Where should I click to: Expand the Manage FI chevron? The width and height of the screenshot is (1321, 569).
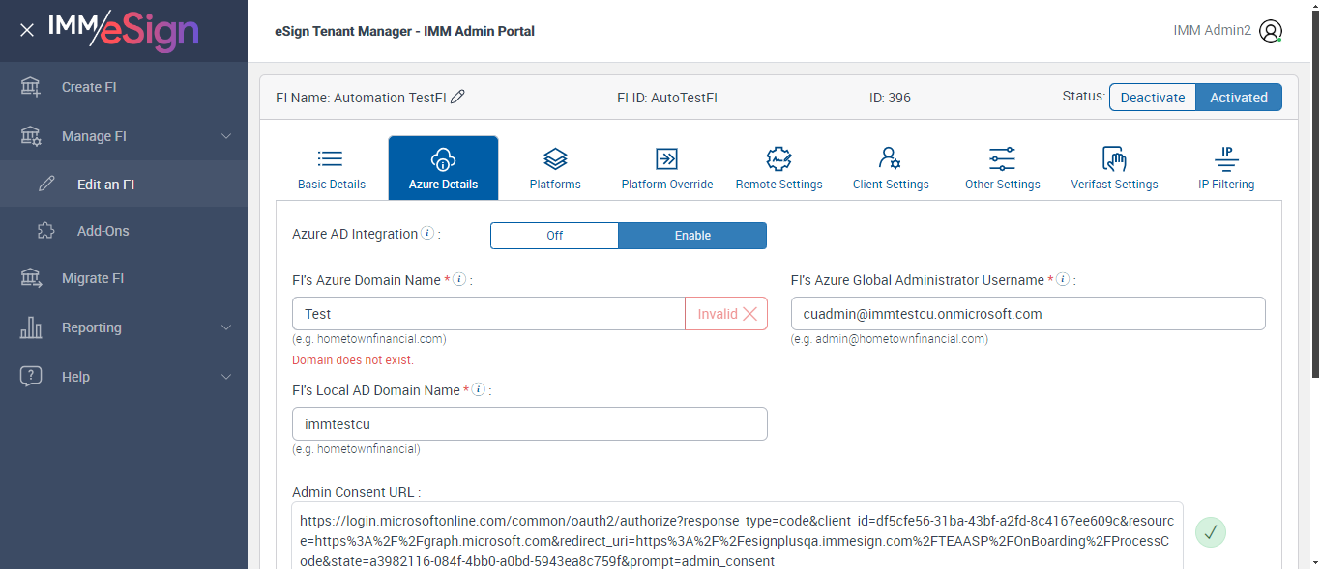tap(226, 136)
